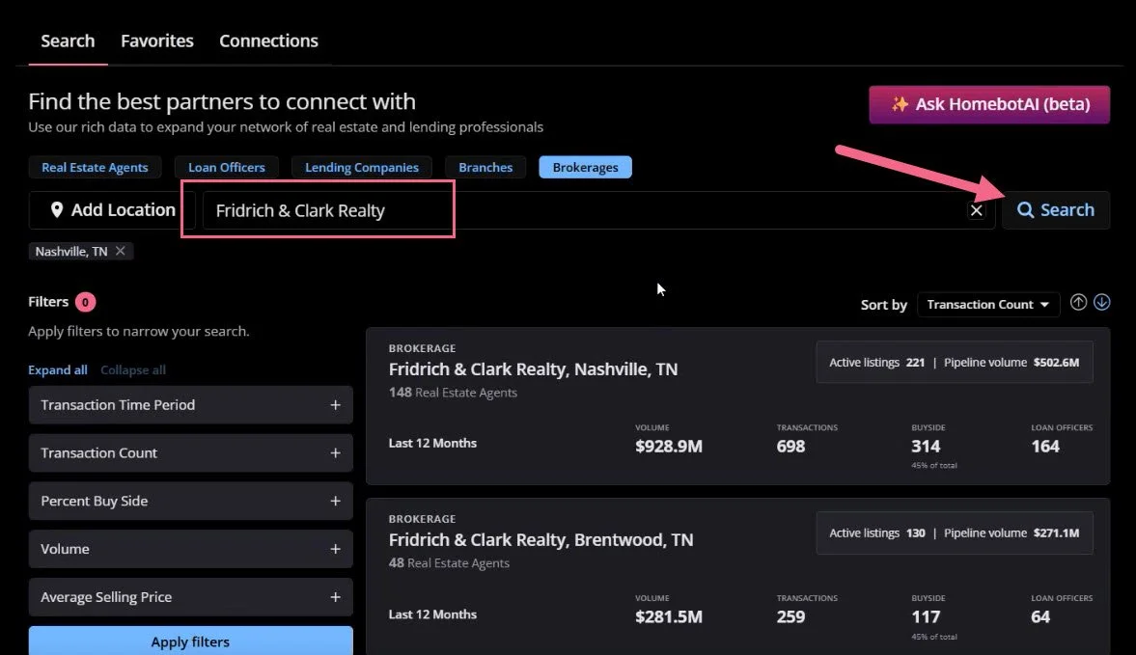Open Fridrich & Clark Realty, Brentwood, TN result
Viewport: 1136px width, 655px height.
(540, 540)
